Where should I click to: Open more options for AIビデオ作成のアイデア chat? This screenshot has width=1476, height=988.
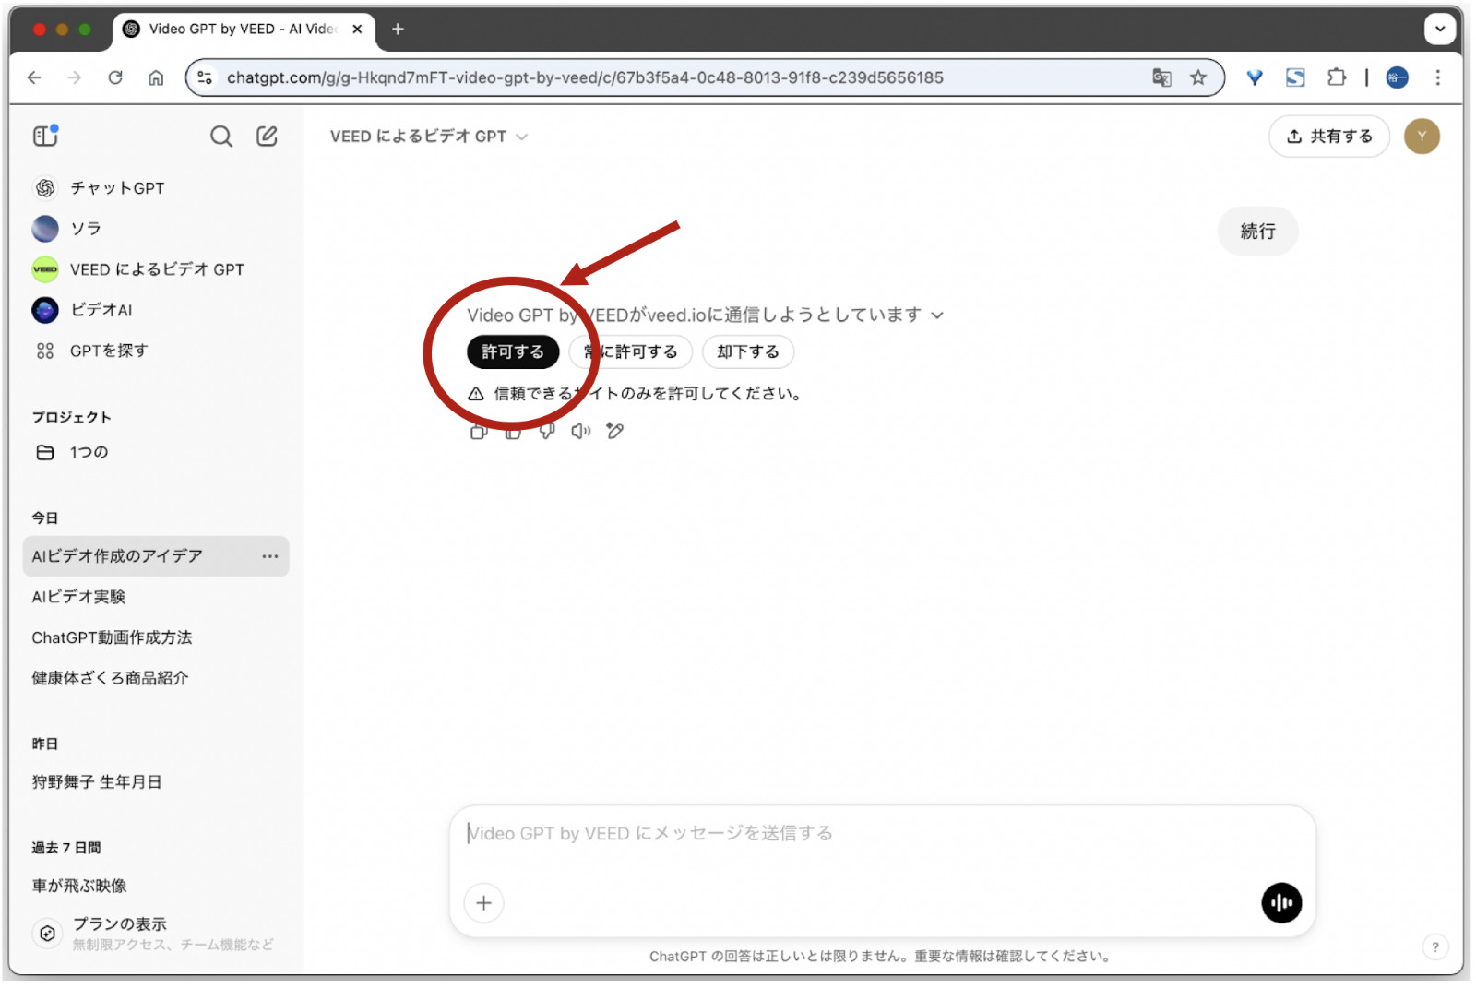click(269, 556)
